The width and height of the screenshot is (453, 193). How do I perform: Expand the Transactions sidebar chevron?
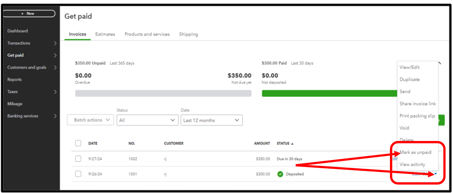(x=55, y=43)
